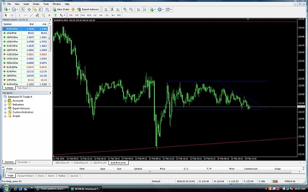Toggle the Auto Scroll chart icon
Viewport: 308px width, 192px height.
pos(138,9)
